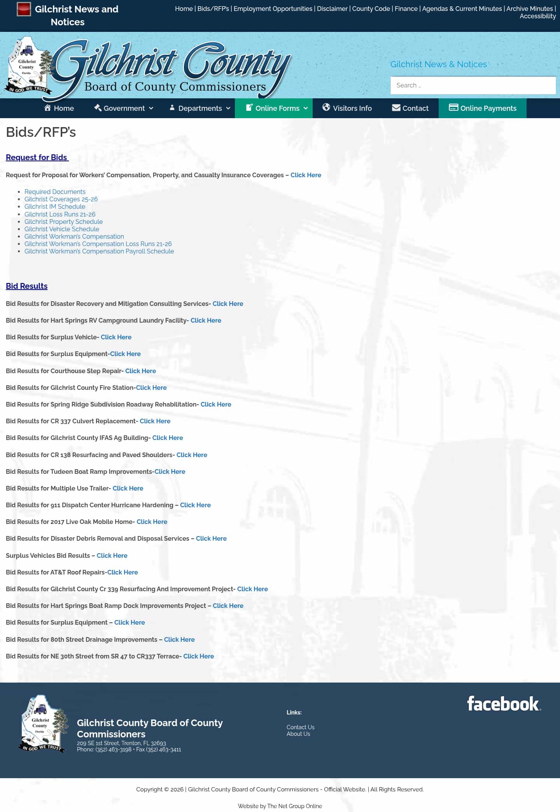Open The Net Group Online credit link

coord(294,806)
